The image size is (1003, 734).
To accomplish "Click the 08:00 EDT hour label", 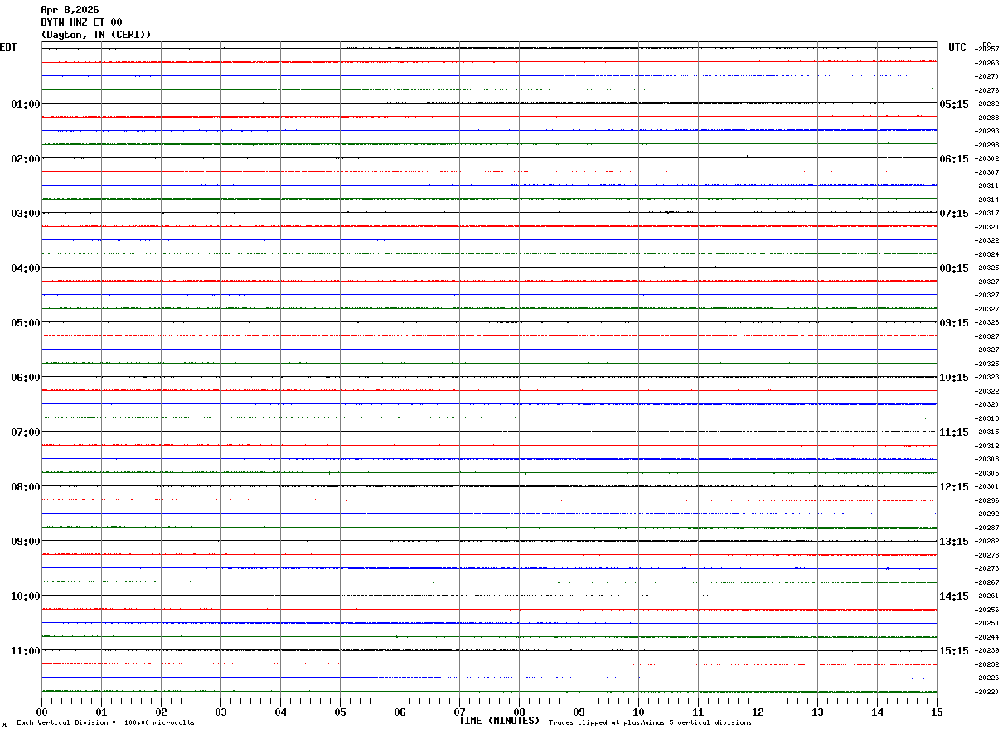I will click(x=26, y=487).
